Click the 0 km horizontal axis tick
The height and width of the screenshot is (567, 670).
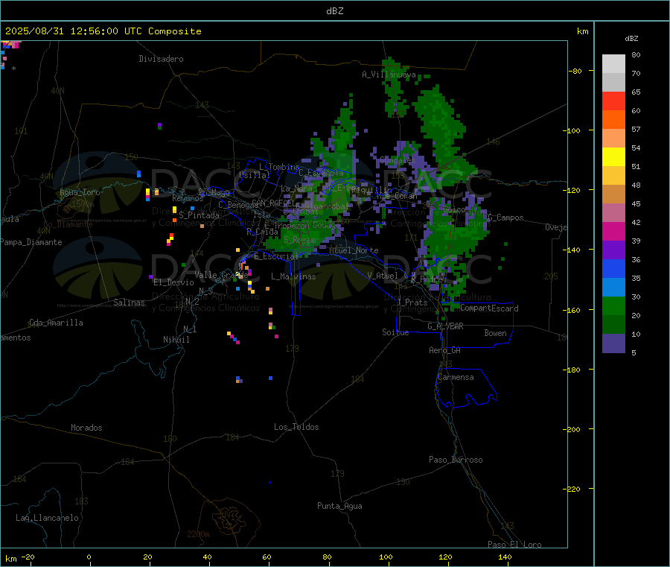89,557
